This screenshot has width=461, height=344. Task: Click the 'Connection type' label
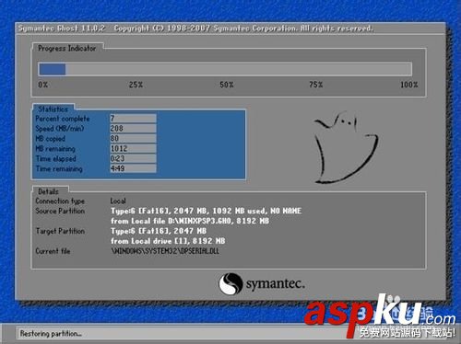point(60,201)
